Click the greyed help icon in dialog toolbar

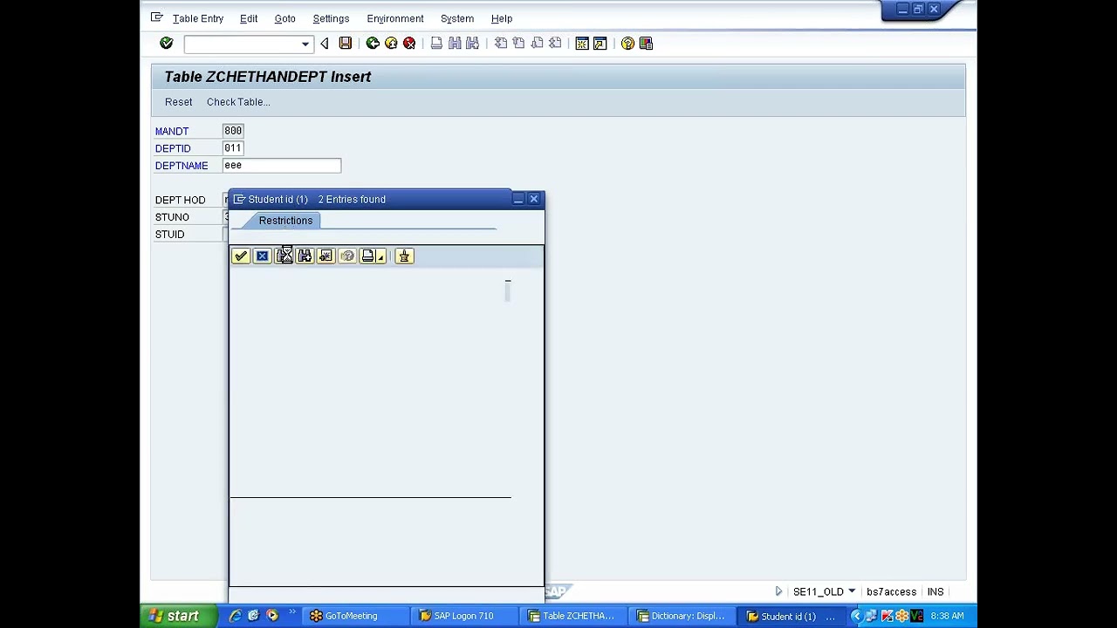tap(347, 256)
